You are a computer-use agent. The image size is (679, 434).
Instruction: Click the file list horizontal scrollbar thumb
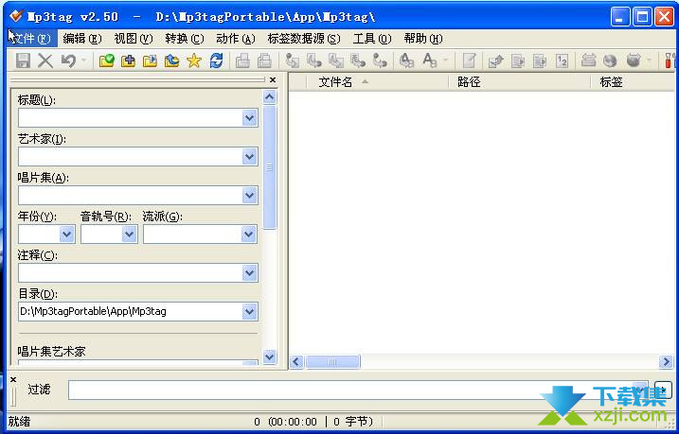(x=332, y=361)
